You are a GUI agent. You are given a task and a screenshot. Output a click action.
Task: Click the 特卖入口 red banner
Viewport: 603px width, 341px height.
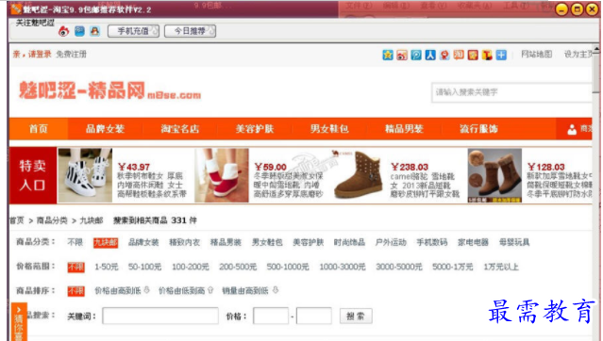pos(33,175)
